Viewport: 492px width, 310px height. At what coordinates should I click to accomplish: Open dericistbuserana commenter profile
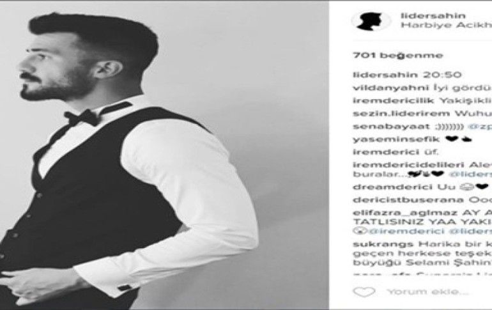408,200
